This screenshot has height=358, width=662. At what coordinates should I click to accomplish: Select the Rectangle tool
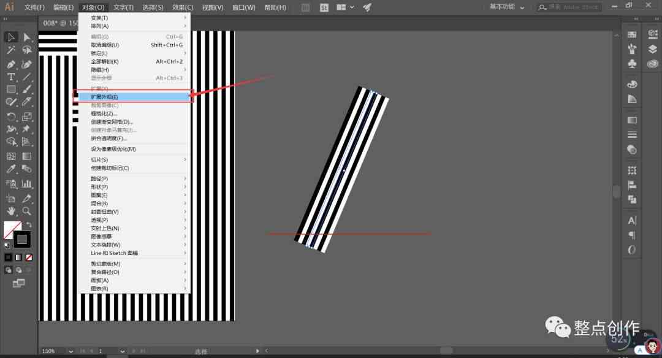[x=11, y=89]
